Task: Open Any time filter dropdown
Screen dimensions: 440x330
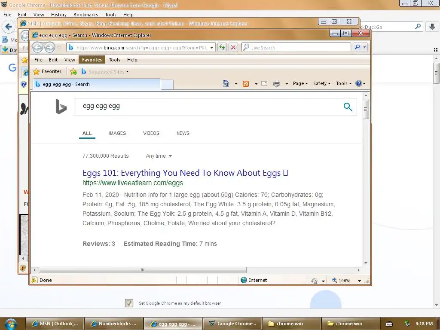Action: 159,156
